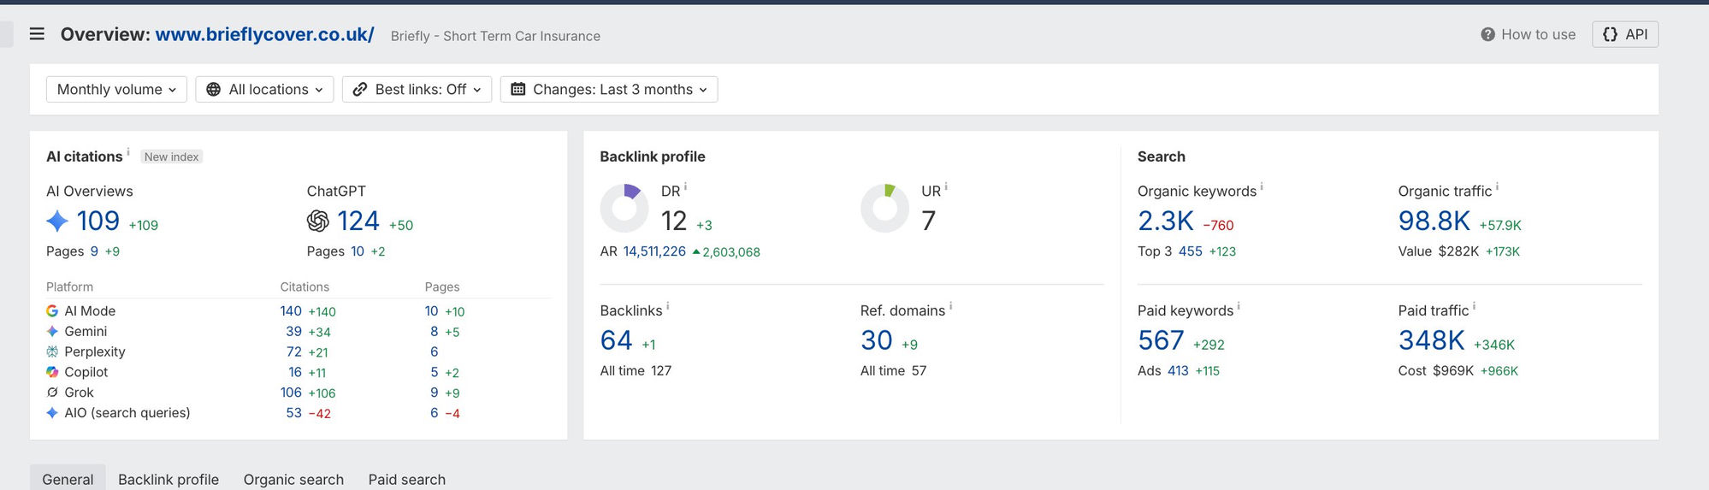
Task: Click the link icon in Best links
Action: pos(360,89)
